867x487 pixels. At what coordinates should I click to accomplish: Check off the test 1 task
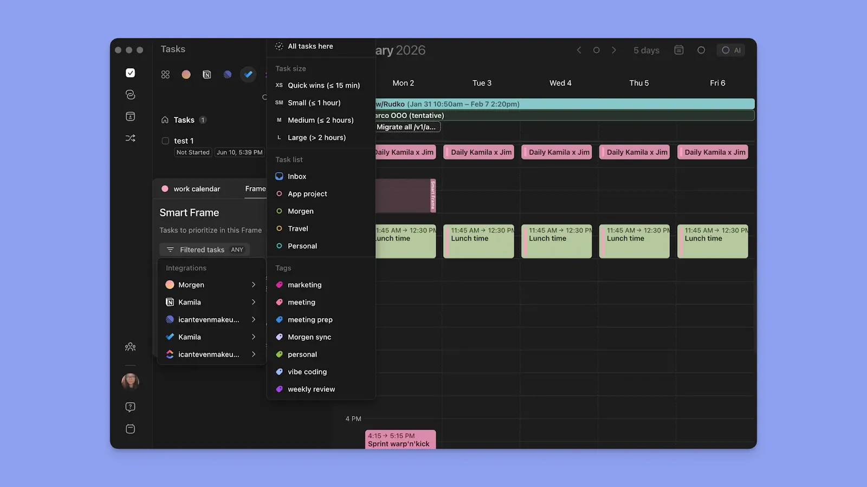click(165, 140)
